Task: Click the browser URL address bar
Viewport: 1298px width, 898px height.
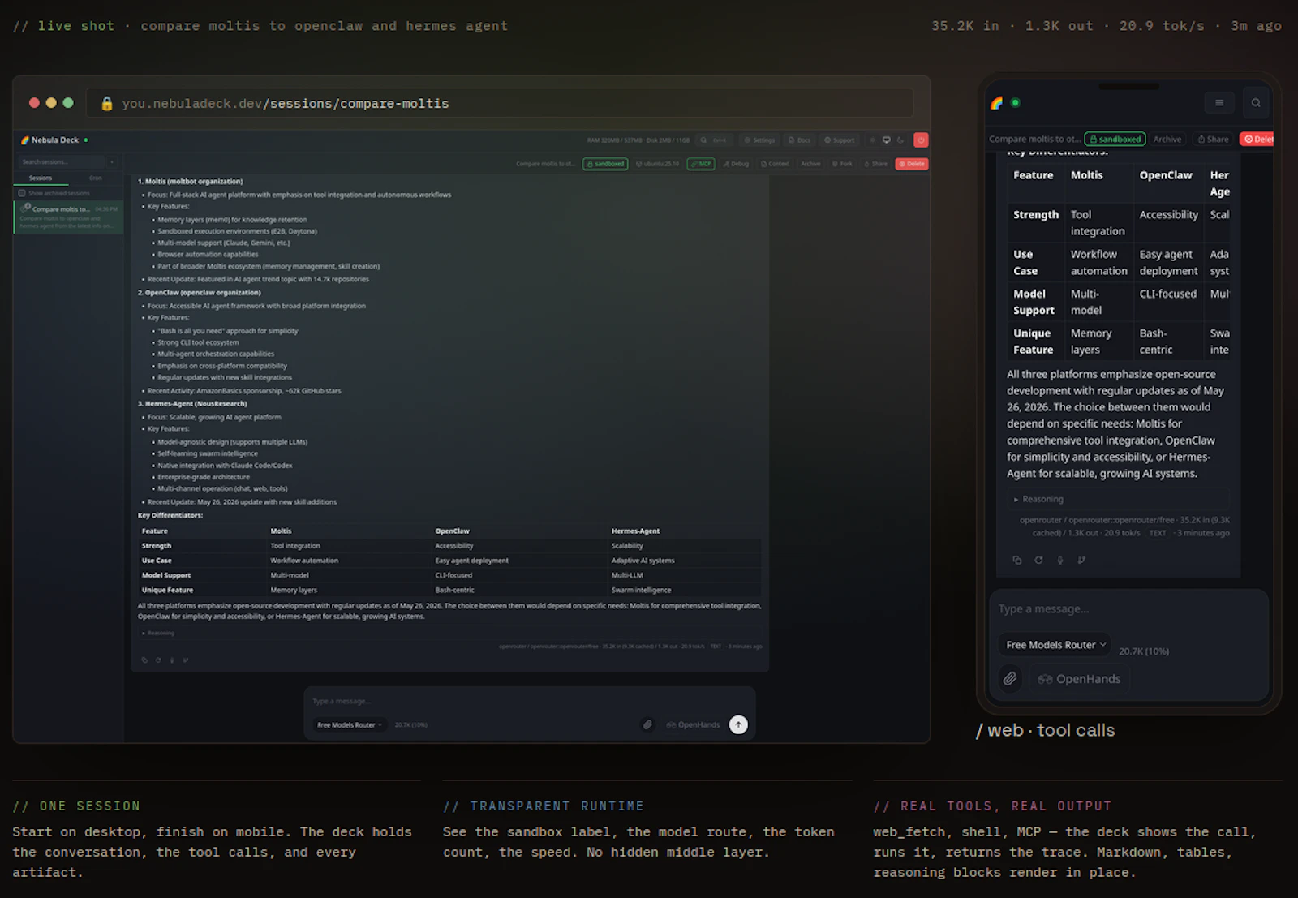Action: click(500, 104)
